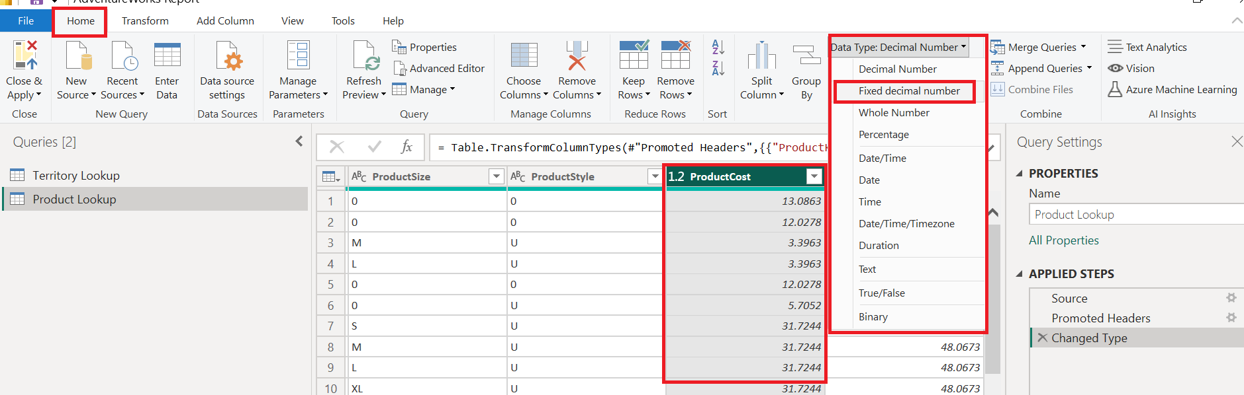Choose Fixed decimal number from the list
Image resolution: width=1244 pixels, height=395 pixels.
coord(909,91)
